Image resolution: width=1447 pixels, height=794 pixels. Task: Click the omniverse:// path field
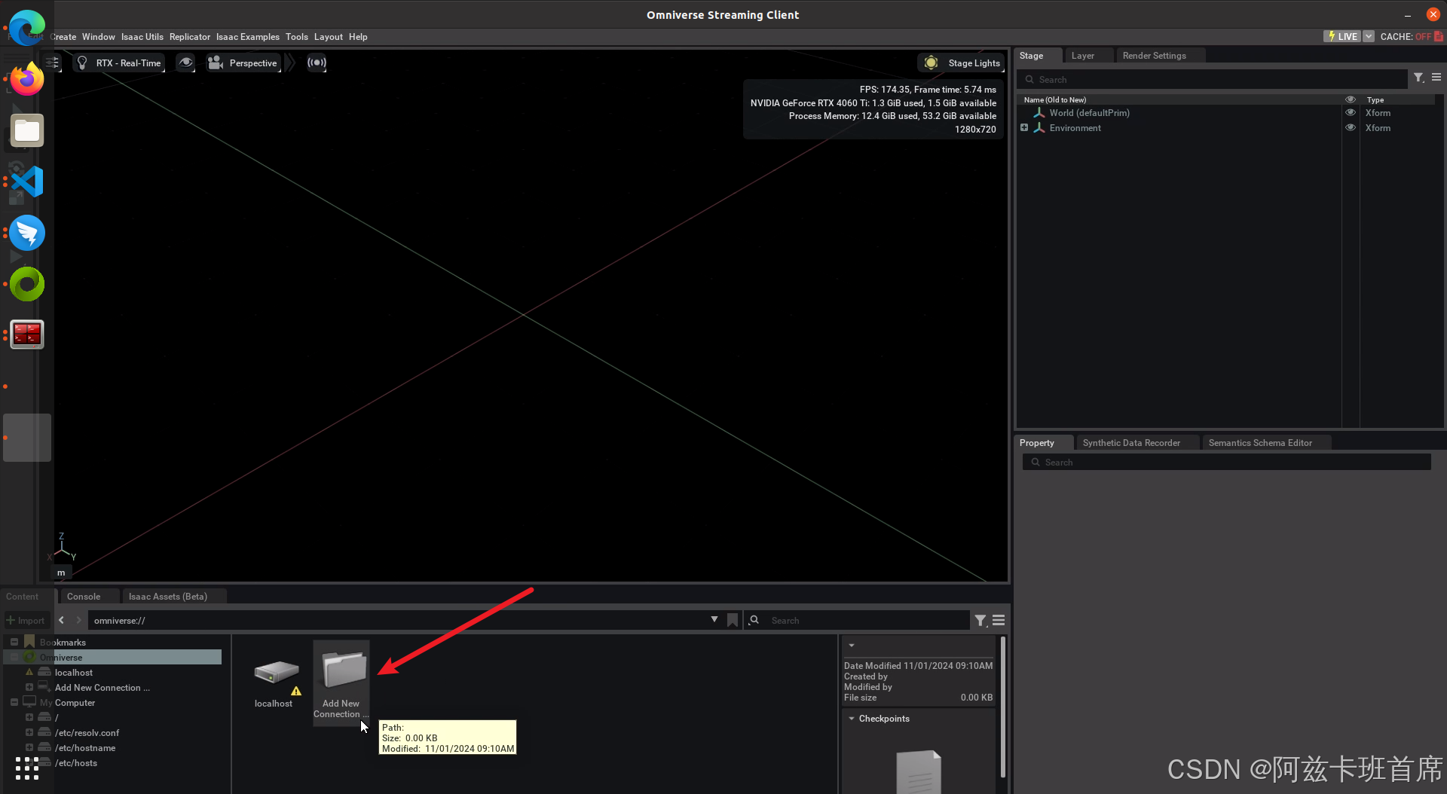coord(399,620)
